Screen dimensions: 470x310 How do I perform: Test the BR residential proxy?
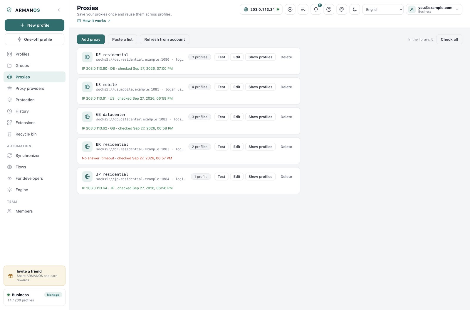click(221, 147)
